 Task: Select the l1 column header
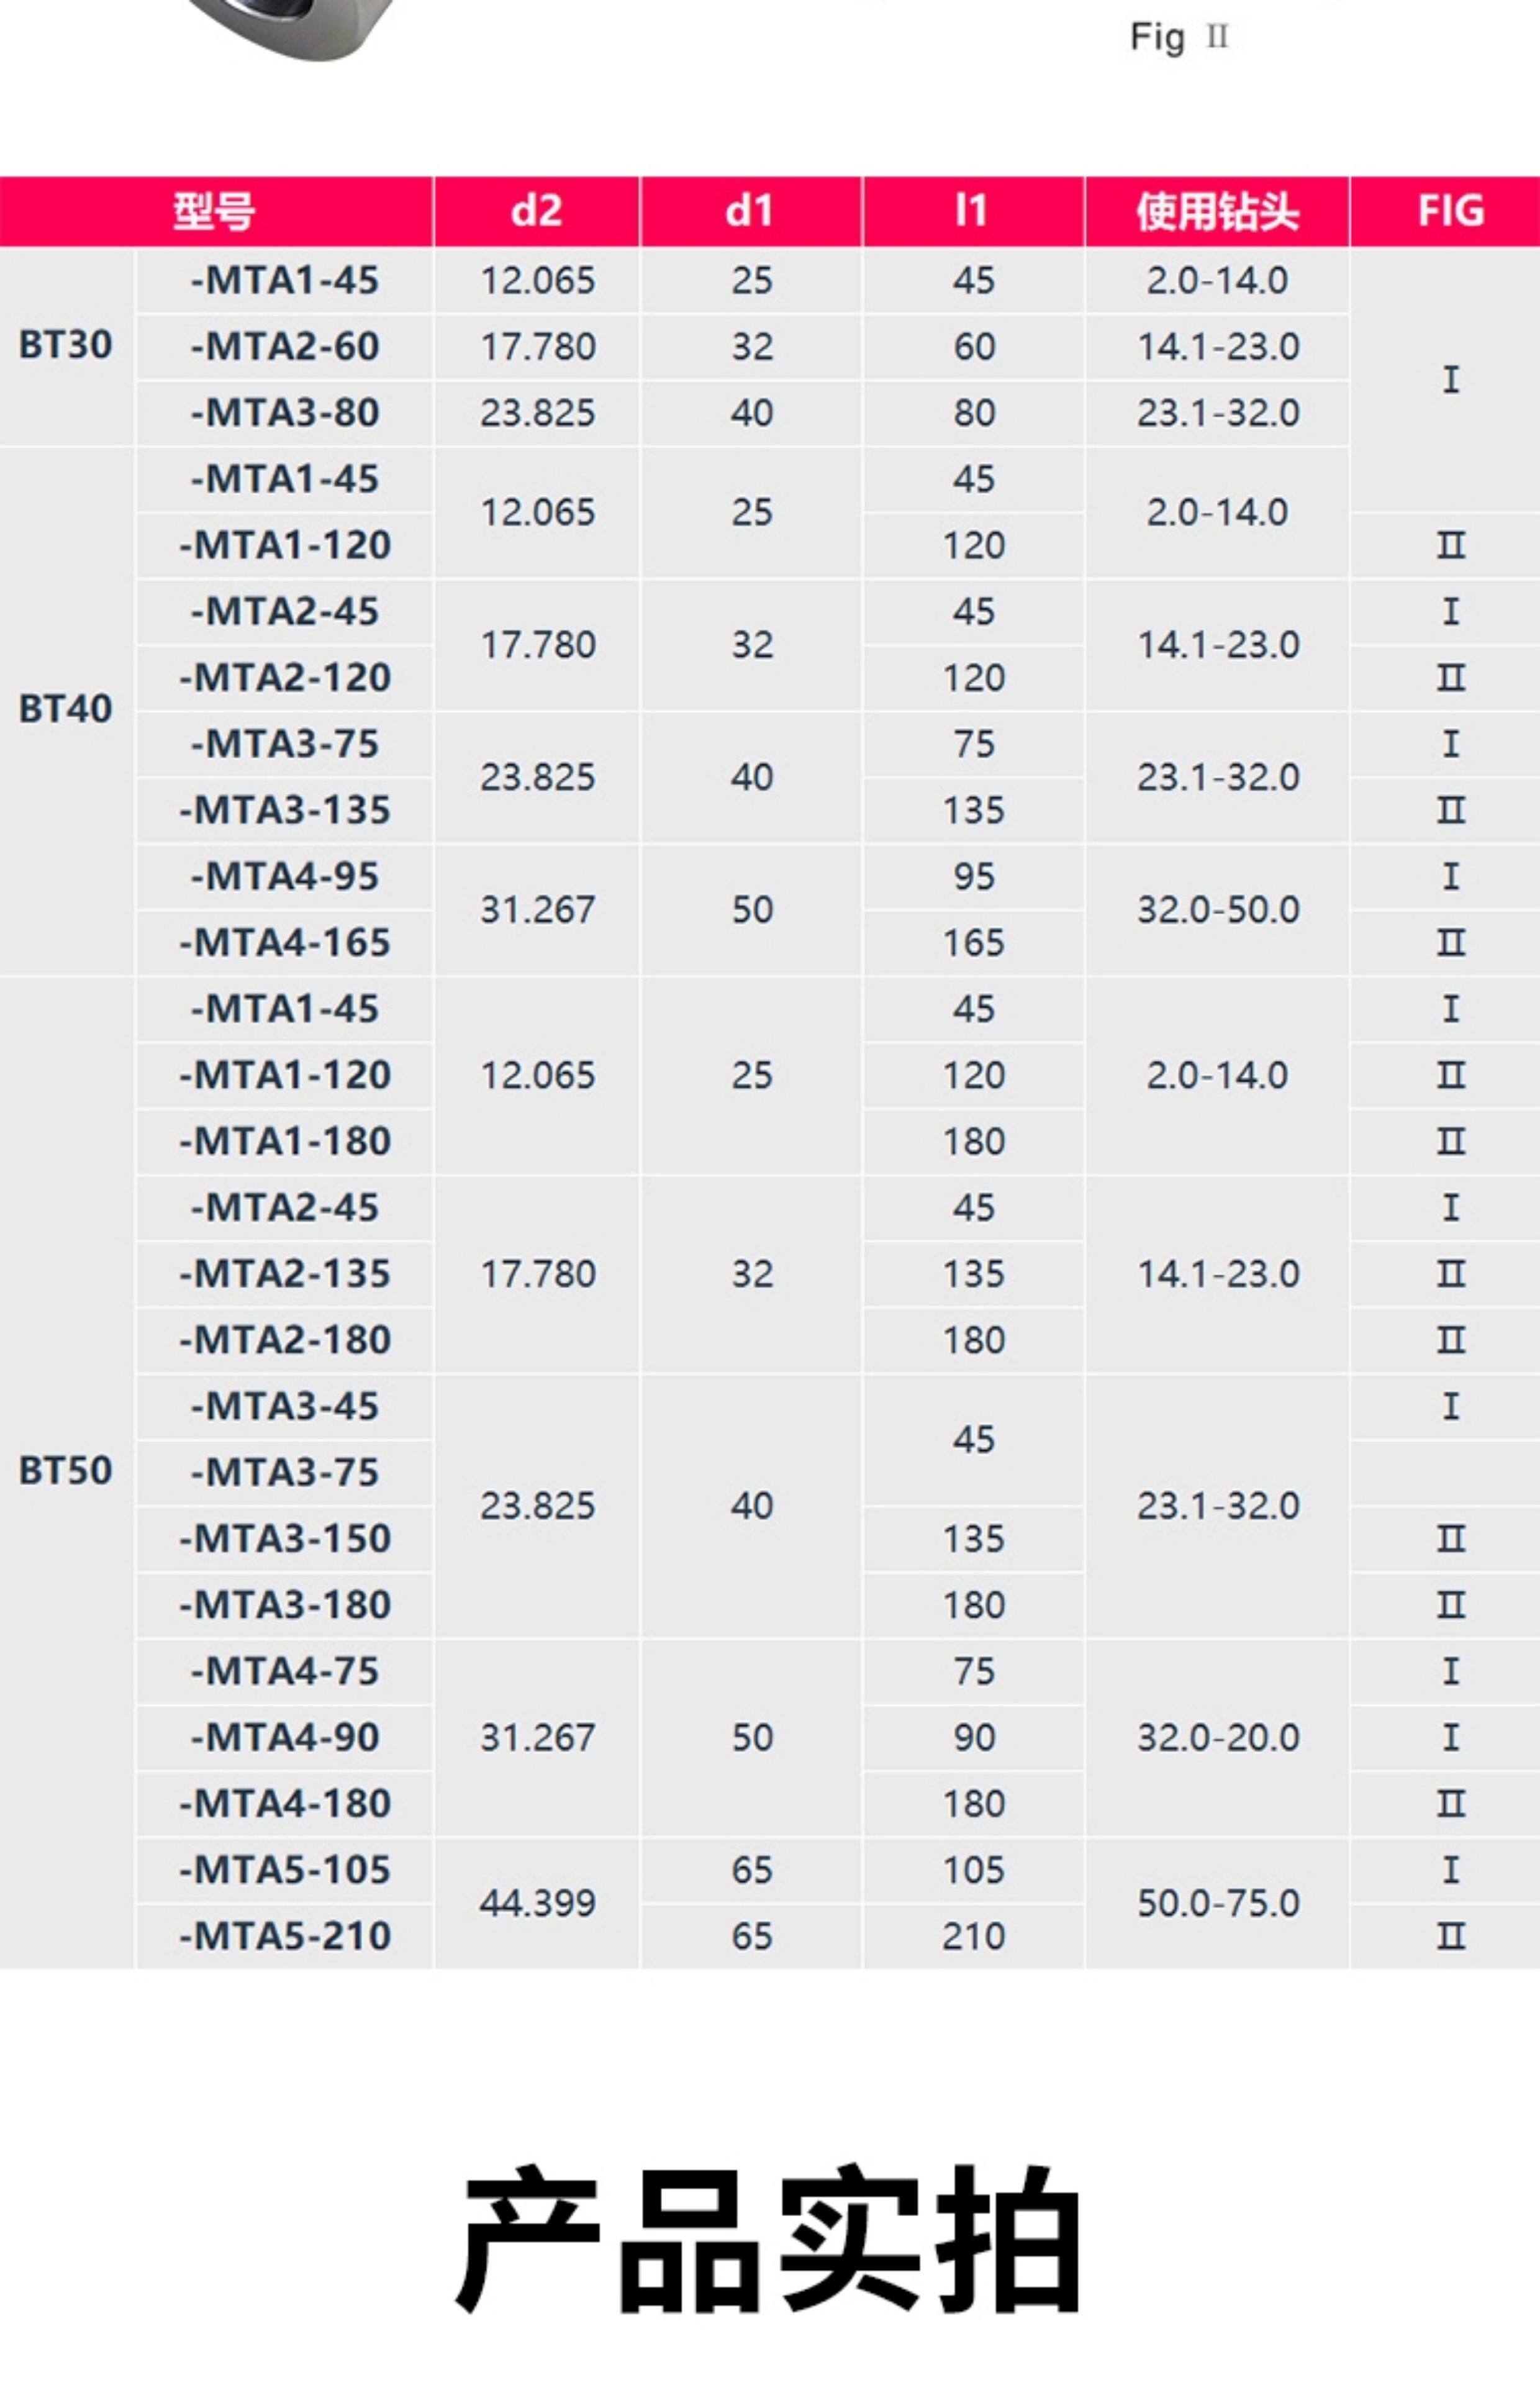(972, 211)
